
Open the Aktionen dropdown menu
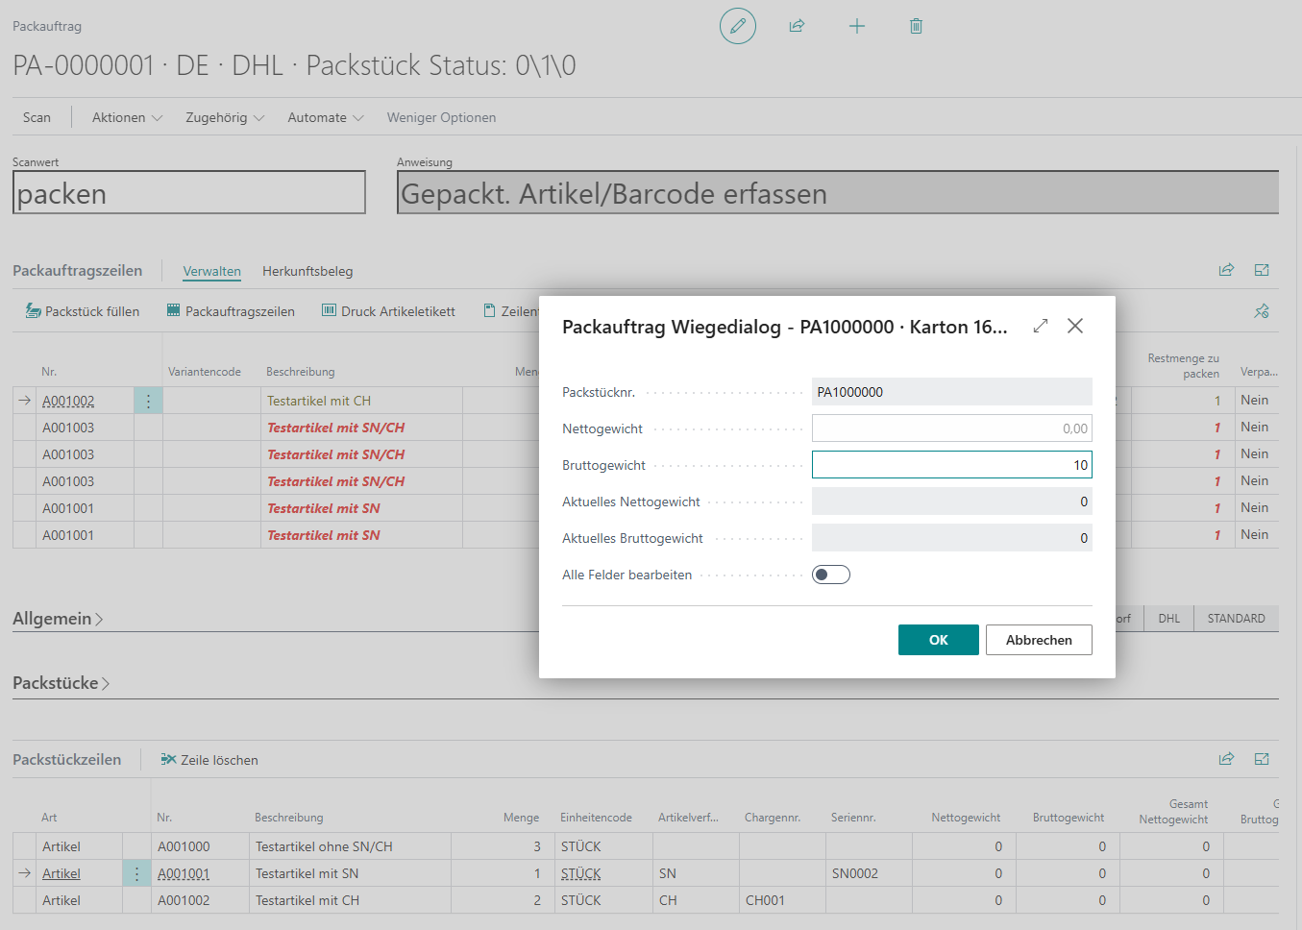[127, 117]
